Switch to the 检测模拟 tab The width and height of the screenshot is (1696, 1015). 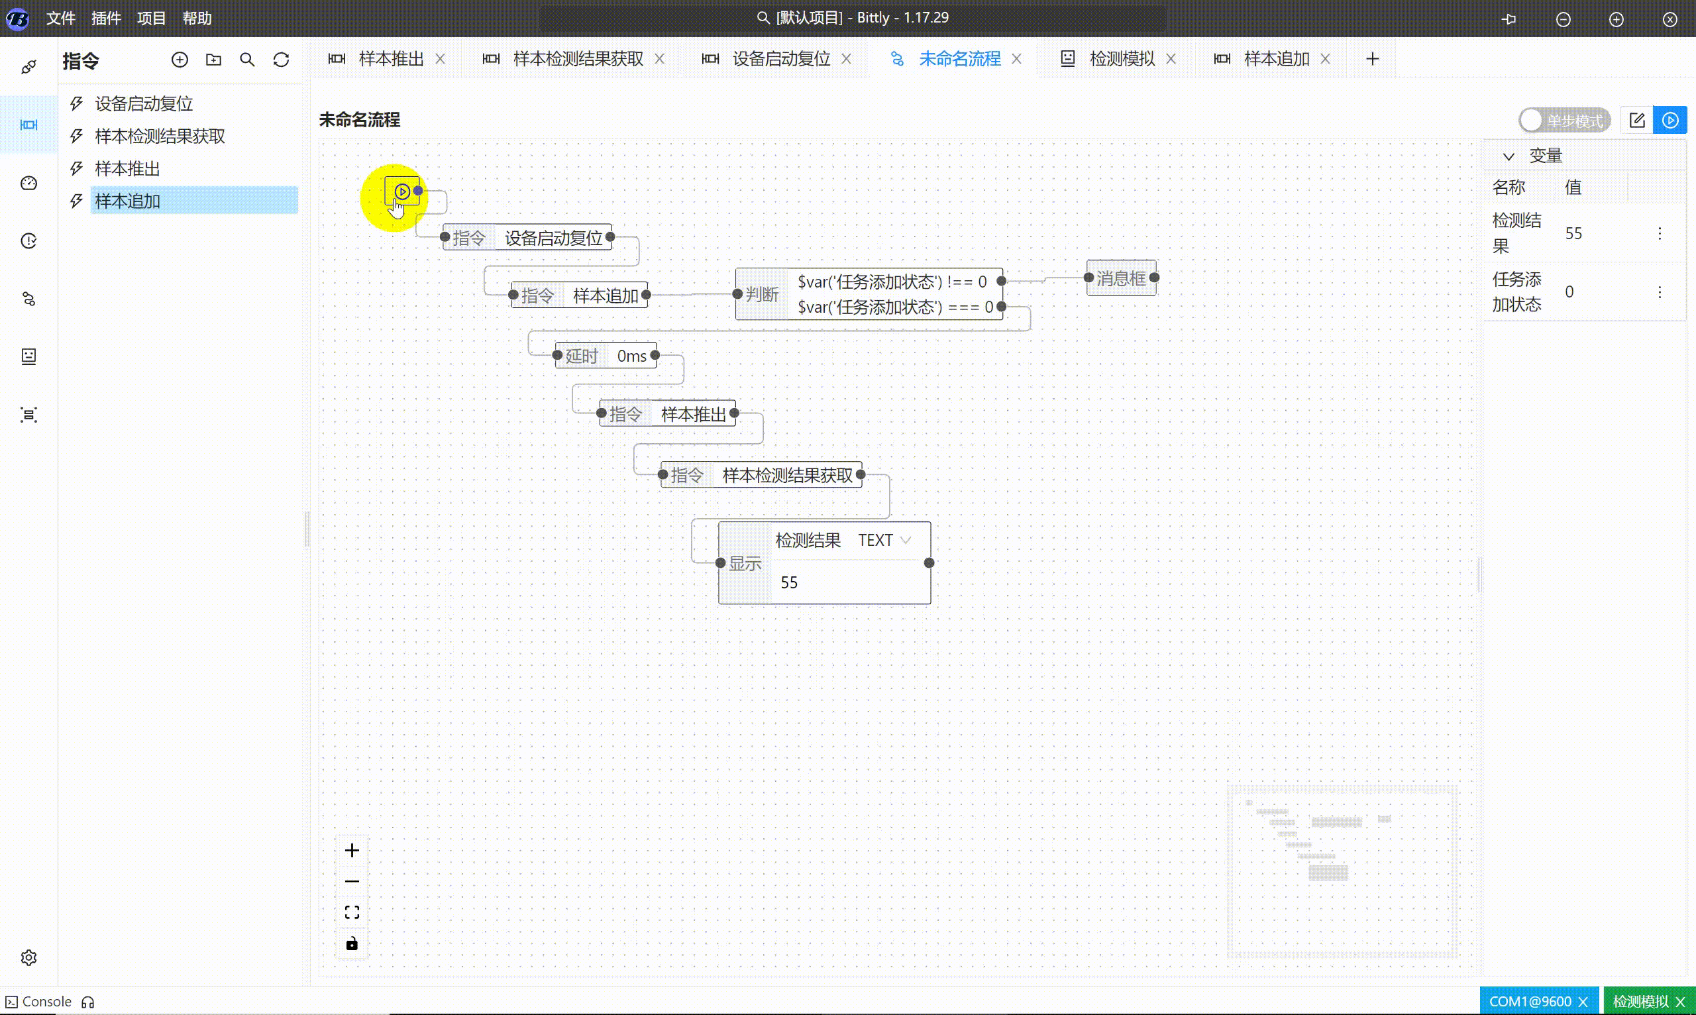point(1122,59)
